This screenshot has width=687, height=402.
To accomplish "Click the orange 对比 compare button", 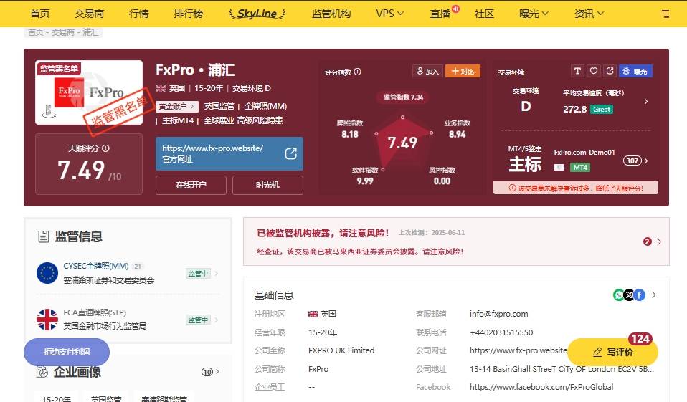I will (463, 71).
